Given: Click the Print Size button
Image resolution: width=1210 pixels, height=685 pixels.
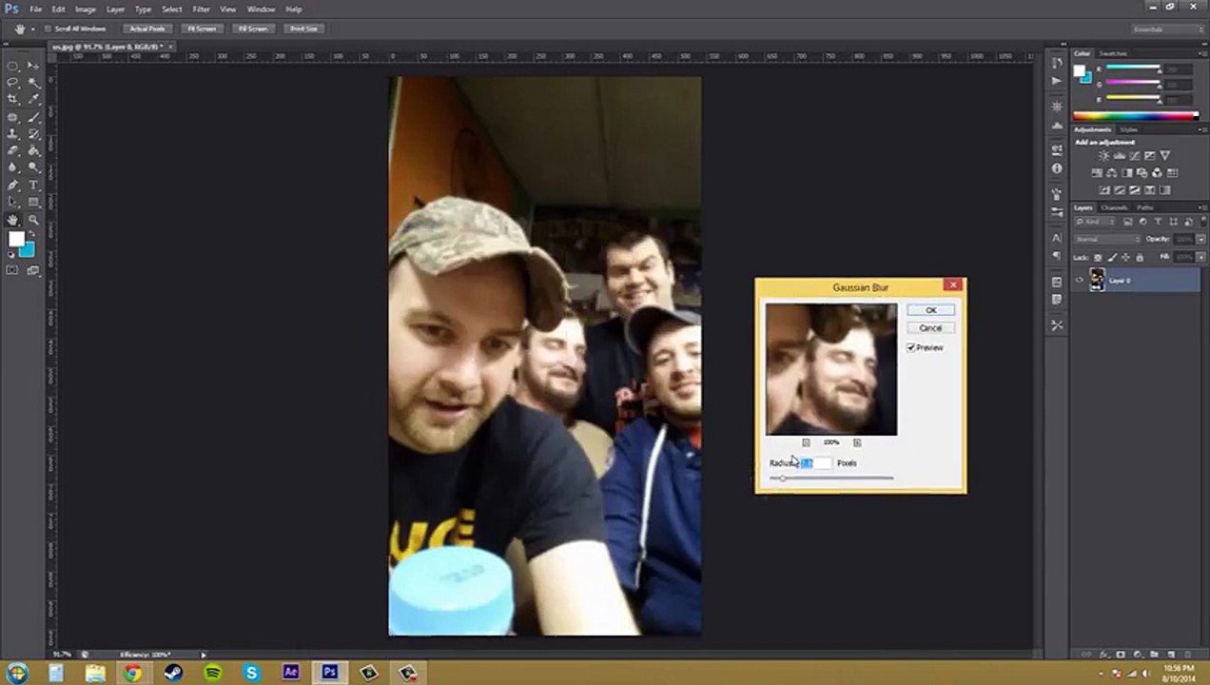Looking at the screenshot, I should coord(304,29).
